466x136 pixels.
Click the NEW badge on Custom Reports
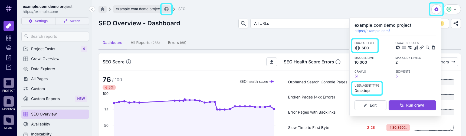[81, 99]
